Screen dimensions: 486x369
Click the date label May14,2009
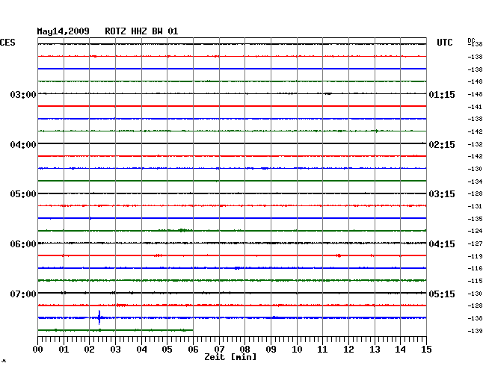[x=64, y=31]
